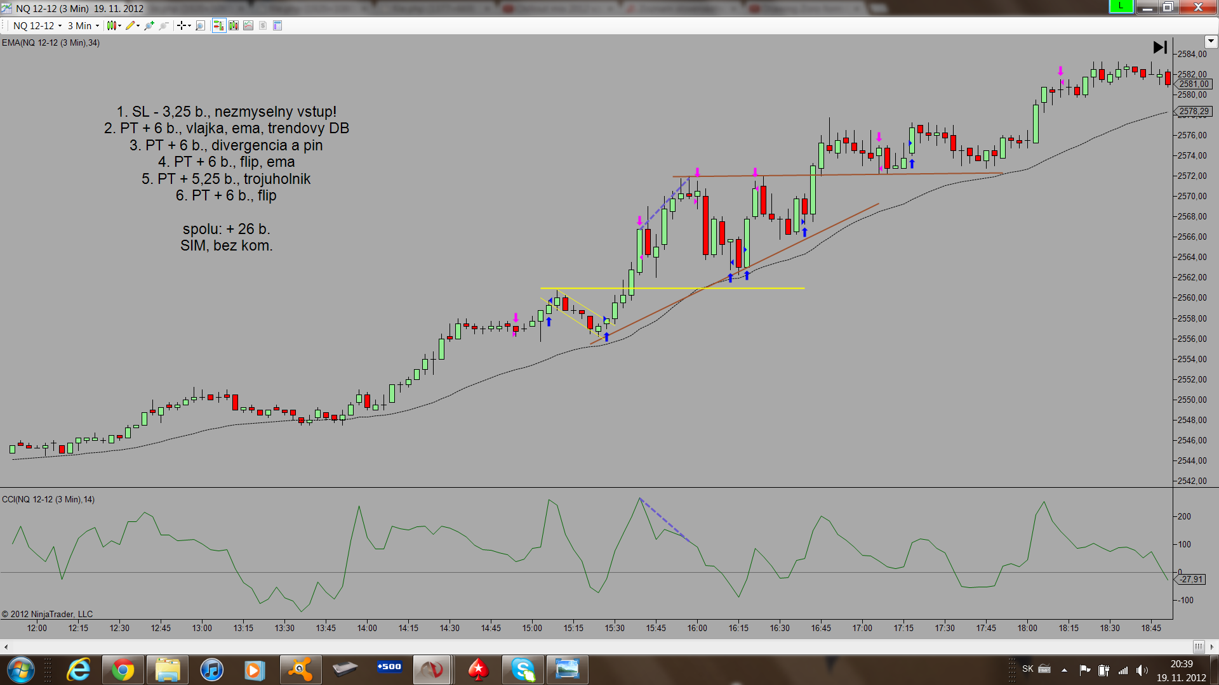Click the zoom out magnifier icon

pyautogui.click(x=164, y=25)
